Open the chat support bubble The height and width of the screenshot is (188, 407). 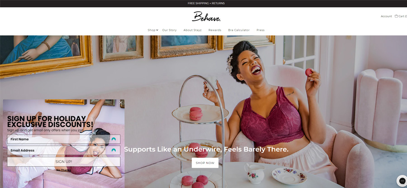click(401, 181)
